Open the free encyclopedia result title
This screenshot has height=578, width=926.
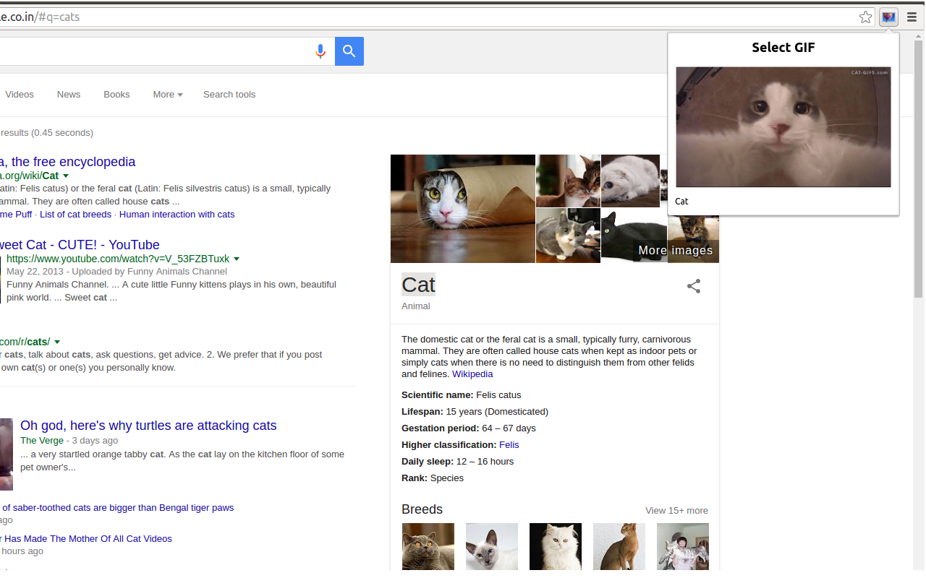[x=68, y=162]
